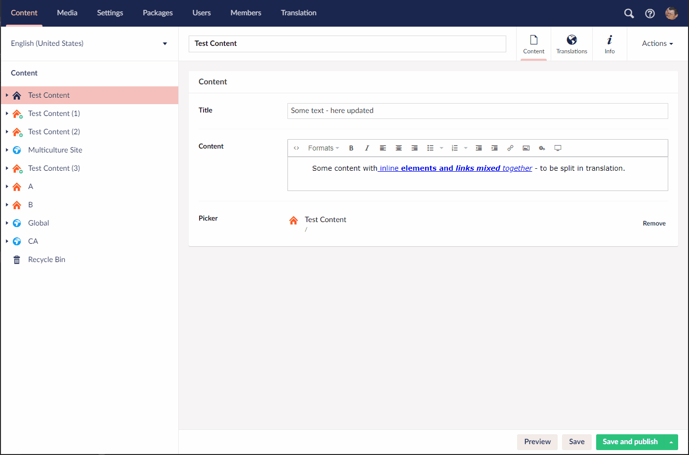
Task: Open the Translations tab
Action: (x=571, y=44)
